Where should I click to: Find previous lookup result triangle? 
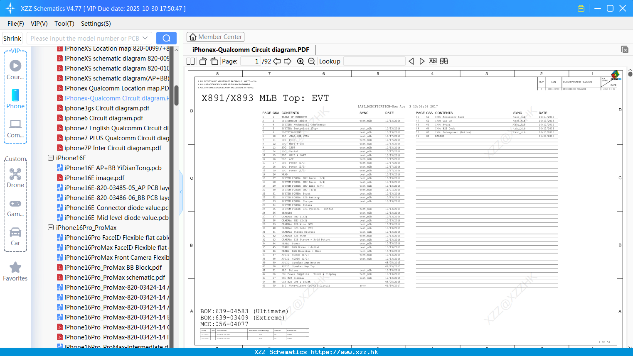click(411, 61)
